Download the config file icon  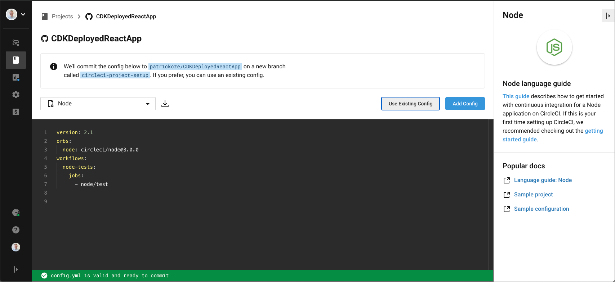pyautogui.click(x=165, y=104)
